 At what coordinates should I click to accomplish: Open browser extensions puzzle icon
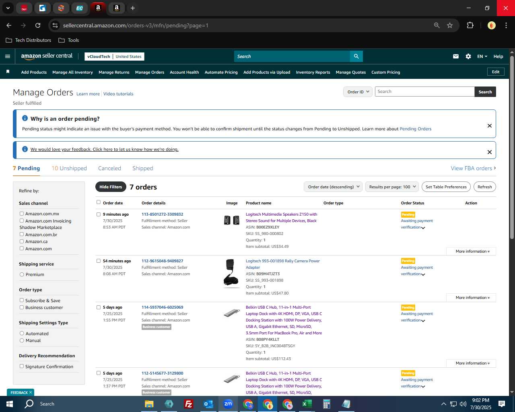coord(470,25)
